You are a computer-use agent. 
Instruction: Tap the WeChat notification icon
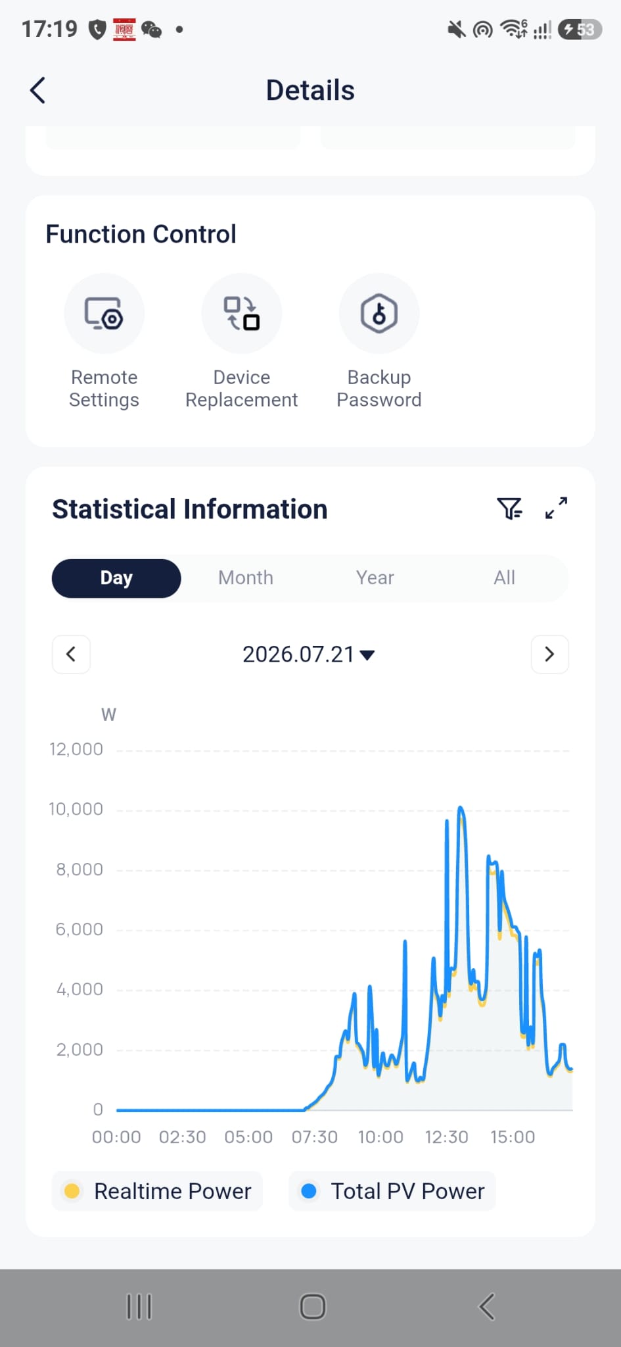pyautogui.click(x=152, y=30)
